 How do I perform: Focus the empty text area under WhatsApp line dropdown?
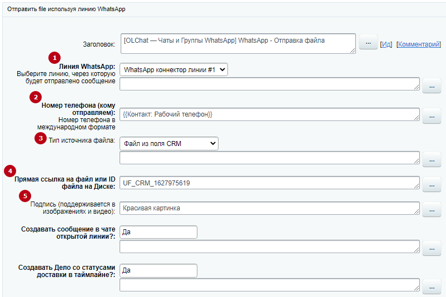pyautogui.click(x=269, y=84)
